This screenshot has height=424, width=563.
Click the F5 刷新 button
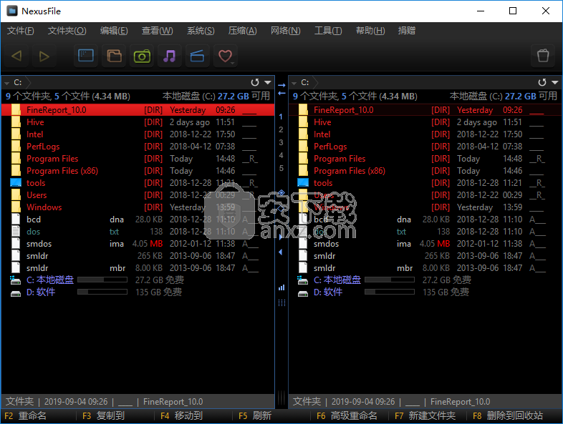point(255,415)
